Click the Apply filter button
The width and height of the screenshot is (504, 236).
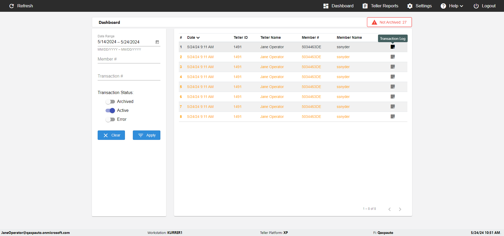pos(146,135)
